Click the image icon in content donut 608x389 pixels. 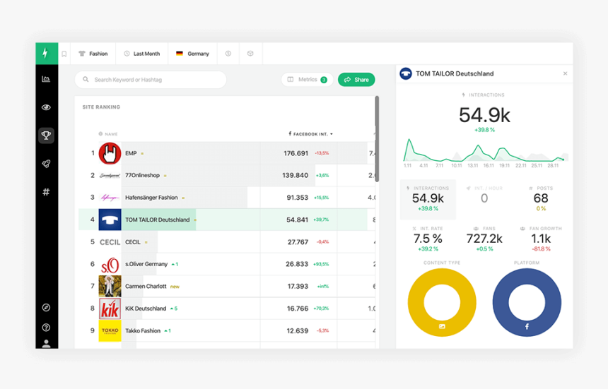click(x=442, y=326)
